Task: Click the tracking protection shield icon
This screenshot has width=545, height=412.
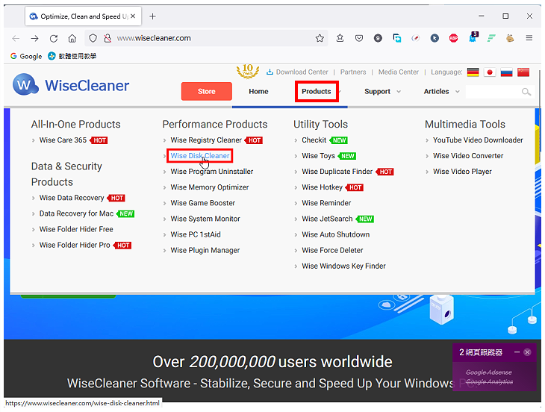Action: pos(93,38)
